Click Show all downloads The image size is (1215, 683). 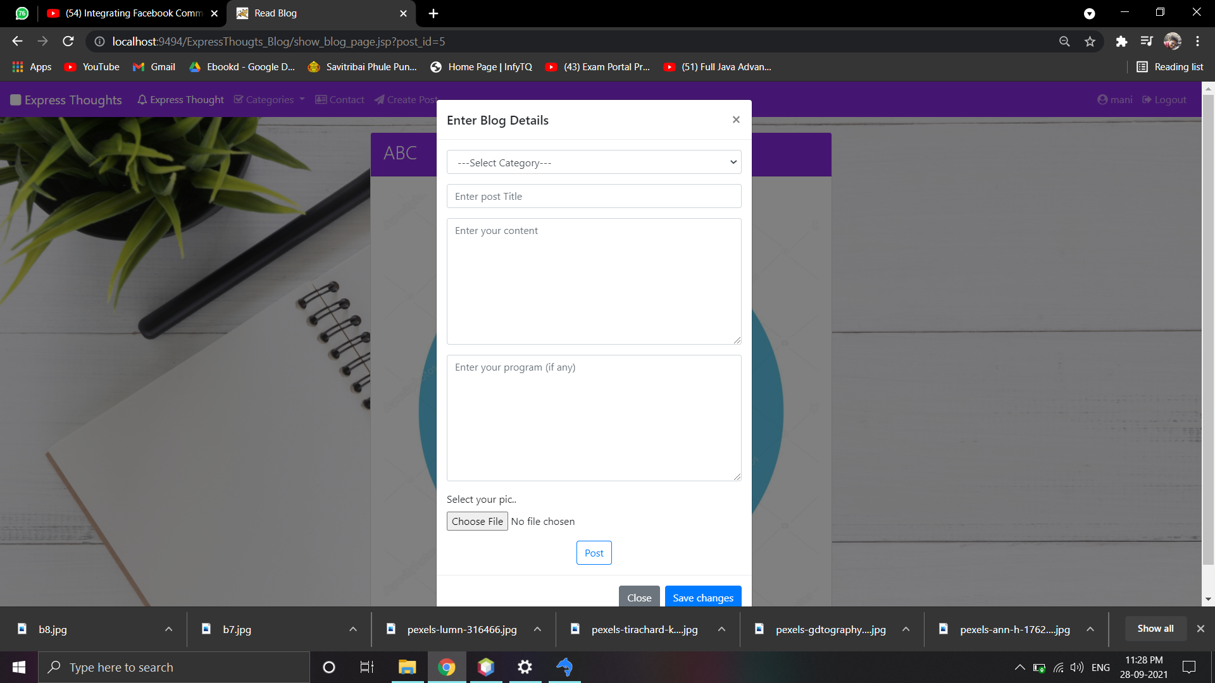(x=1155, y=629)
